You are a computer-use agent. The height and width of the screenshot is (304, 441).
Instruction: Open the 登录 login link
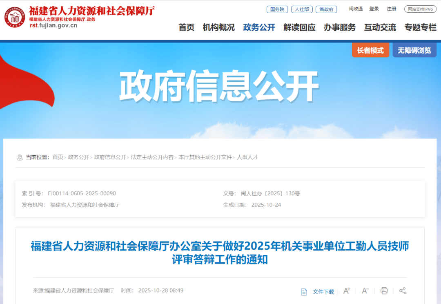pyautogui.click(x=374, y=9)
